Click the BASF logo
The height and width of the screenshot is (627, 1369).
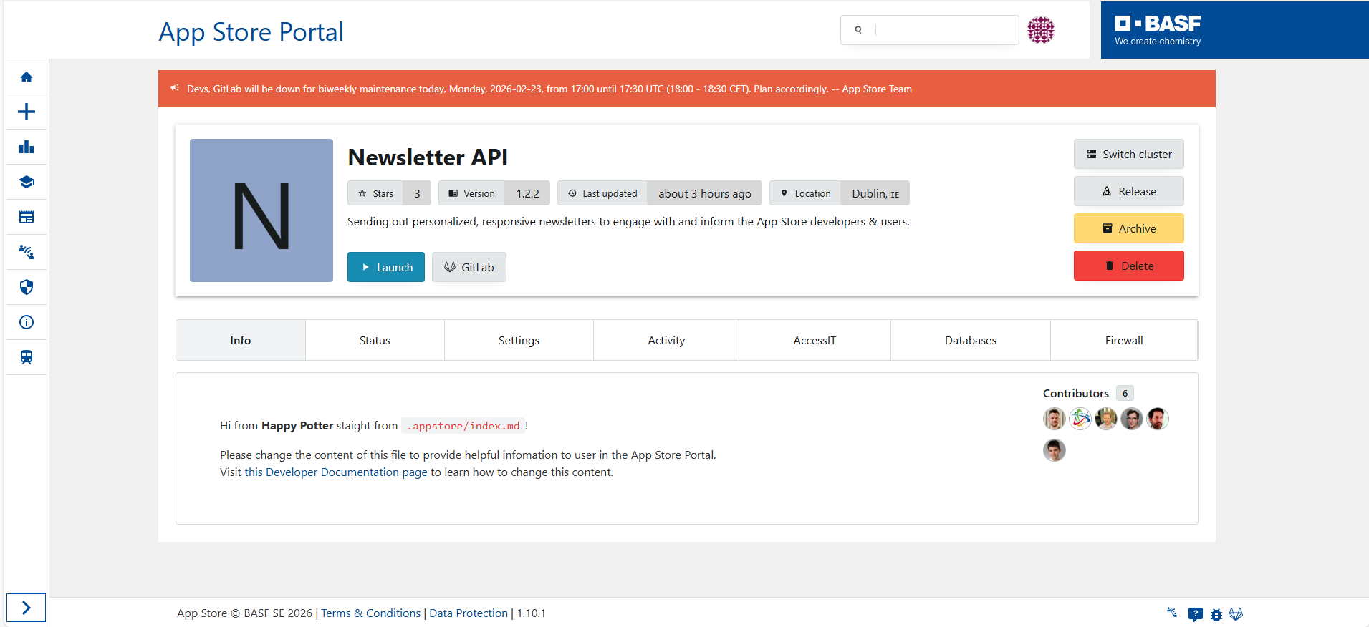coord(1158,30)
